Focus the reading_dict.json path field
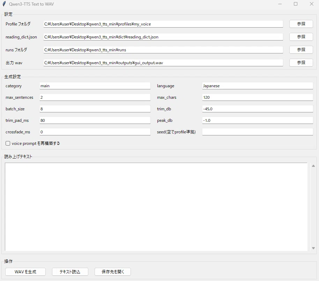 (x=163, y=37)
